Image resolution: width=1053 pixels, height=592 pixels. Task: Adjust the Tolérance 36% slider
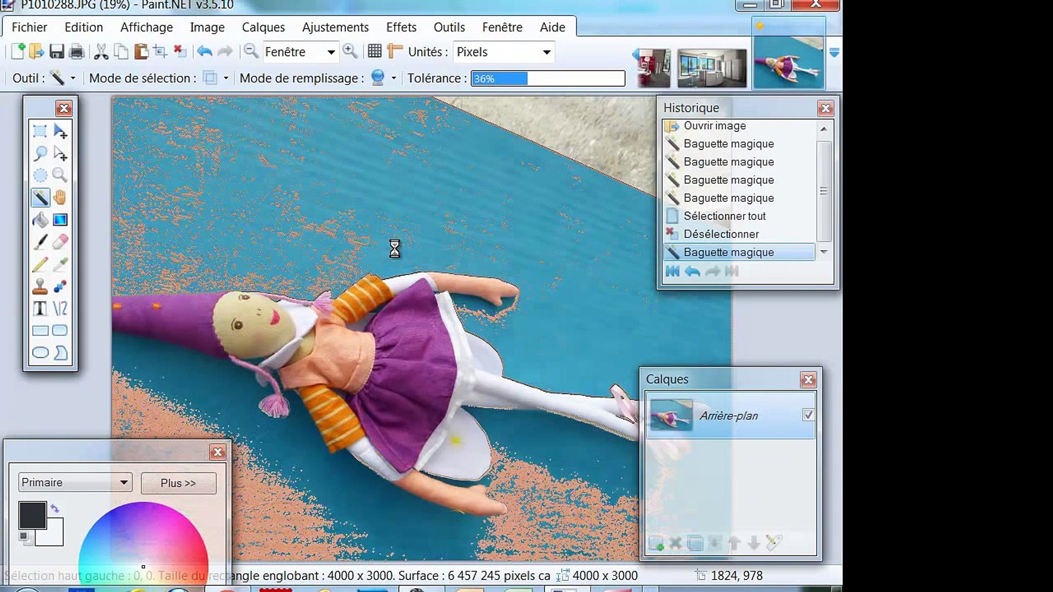click(547, 78)
